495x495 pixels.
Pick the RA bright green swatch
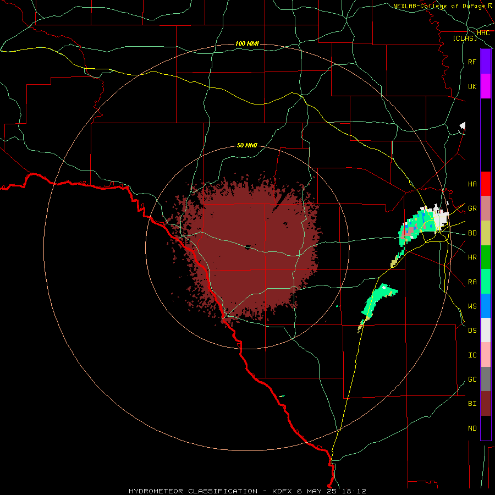point(486,282)
